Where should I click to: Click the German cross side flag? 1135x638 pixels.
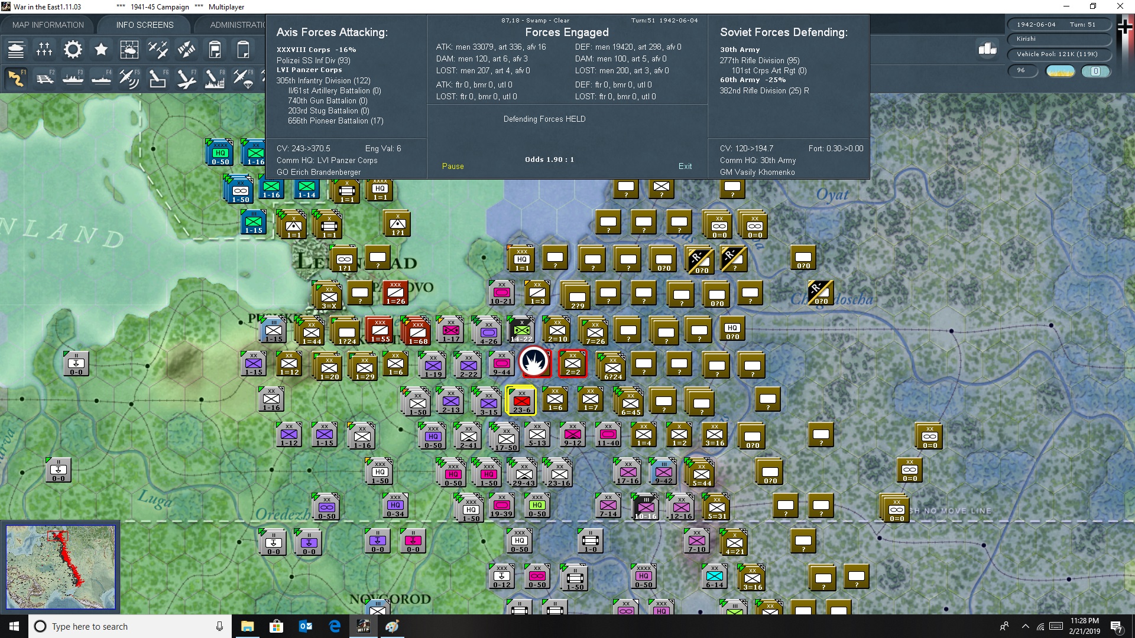click(1125, 27)
